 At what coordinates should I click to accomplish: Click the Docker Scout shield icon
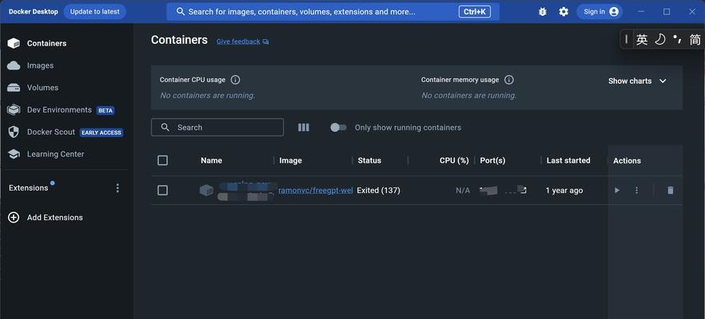14,132
